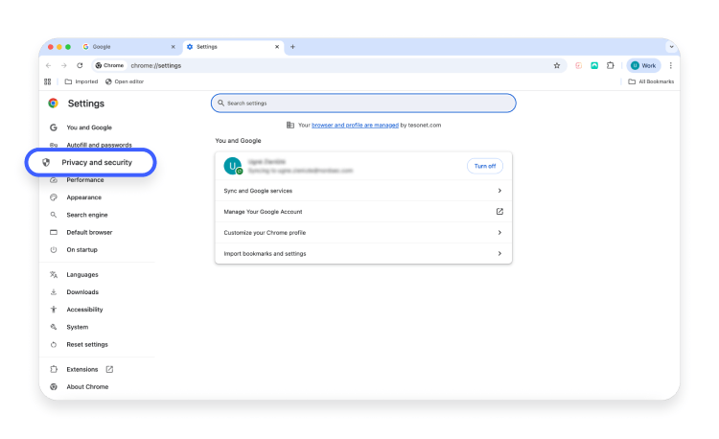Expand Import bookmarks and settings
Viewport: 719px width, 439px height.
(363, 253)
